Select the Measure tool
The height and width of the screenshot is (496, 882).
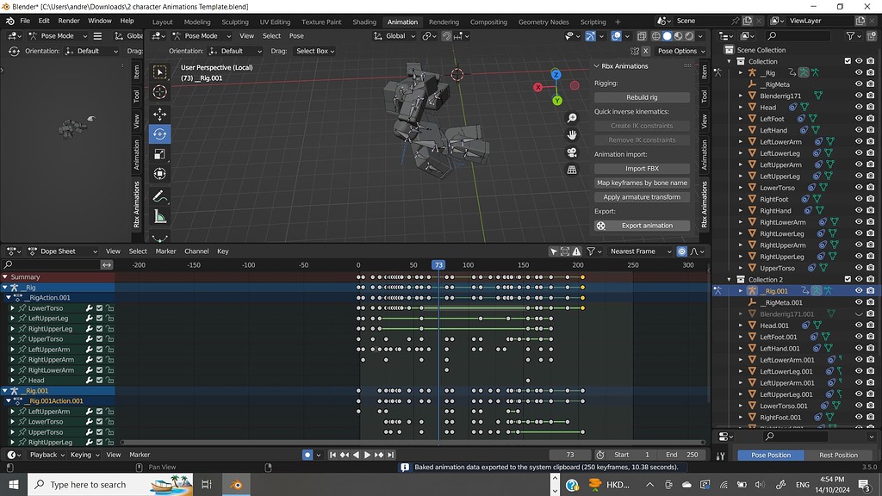160,216
